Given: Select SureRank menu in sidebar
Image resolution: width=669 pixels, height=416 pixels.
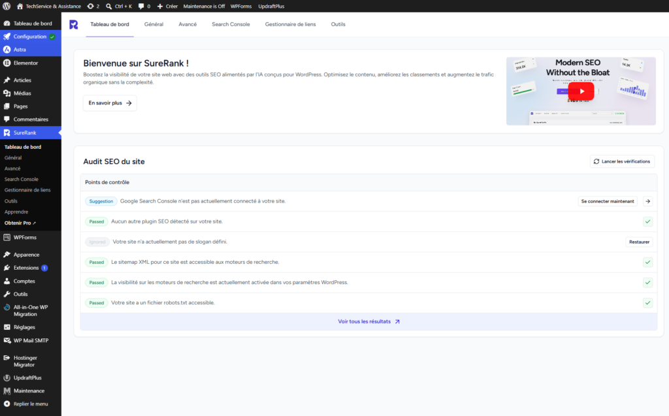Looking at the screenshot, I should click(x=30, y=133).
